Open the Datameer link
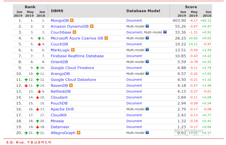This screenshot has height=145, width=226. [x=60, y=127]
